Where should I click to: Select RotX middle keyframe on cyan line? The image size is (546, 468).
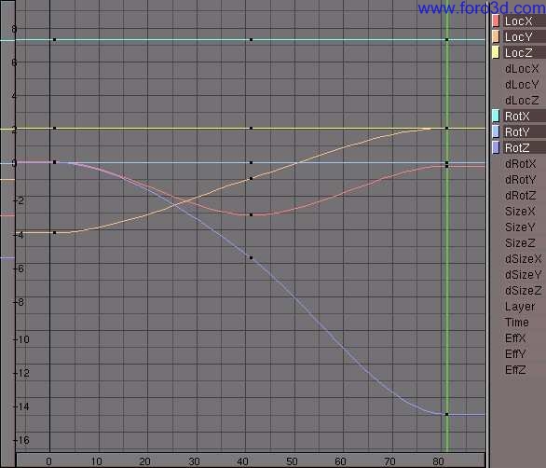tap(251, 40)
